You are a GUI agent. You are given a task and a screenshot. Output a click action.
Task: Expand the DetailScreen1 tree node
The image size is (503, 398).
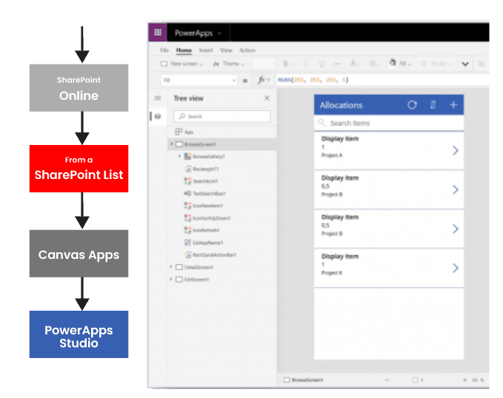click(171, 267)
